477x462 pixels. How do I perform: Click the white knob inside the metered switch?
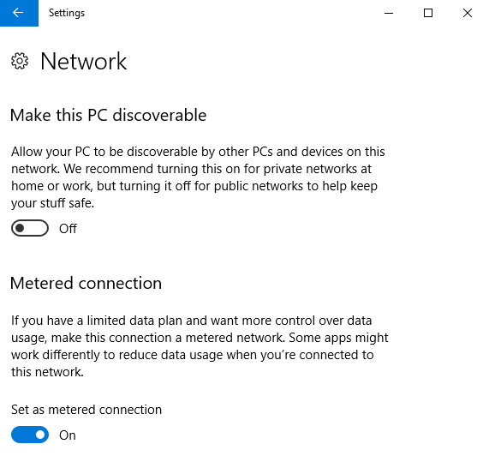[x=40, y=435]
